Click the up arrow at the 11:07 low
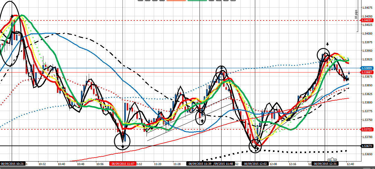This screenshot has width=375, height=169. [x=123, y=147]
